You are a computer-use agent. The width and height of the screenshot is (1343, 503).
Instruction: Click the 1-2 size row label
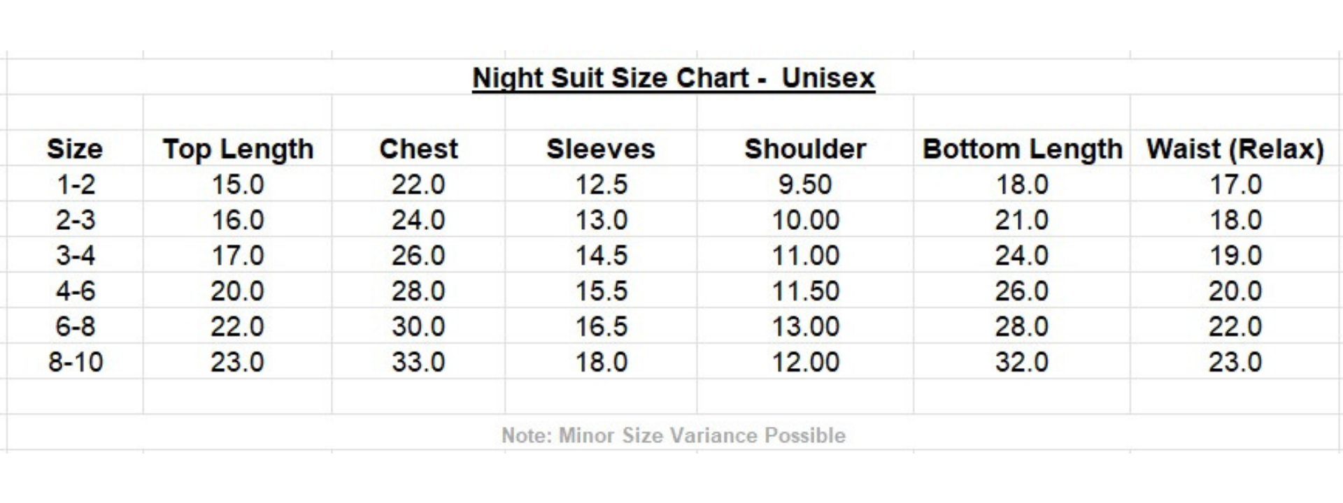pyautogui.click(x=75, y=184)
